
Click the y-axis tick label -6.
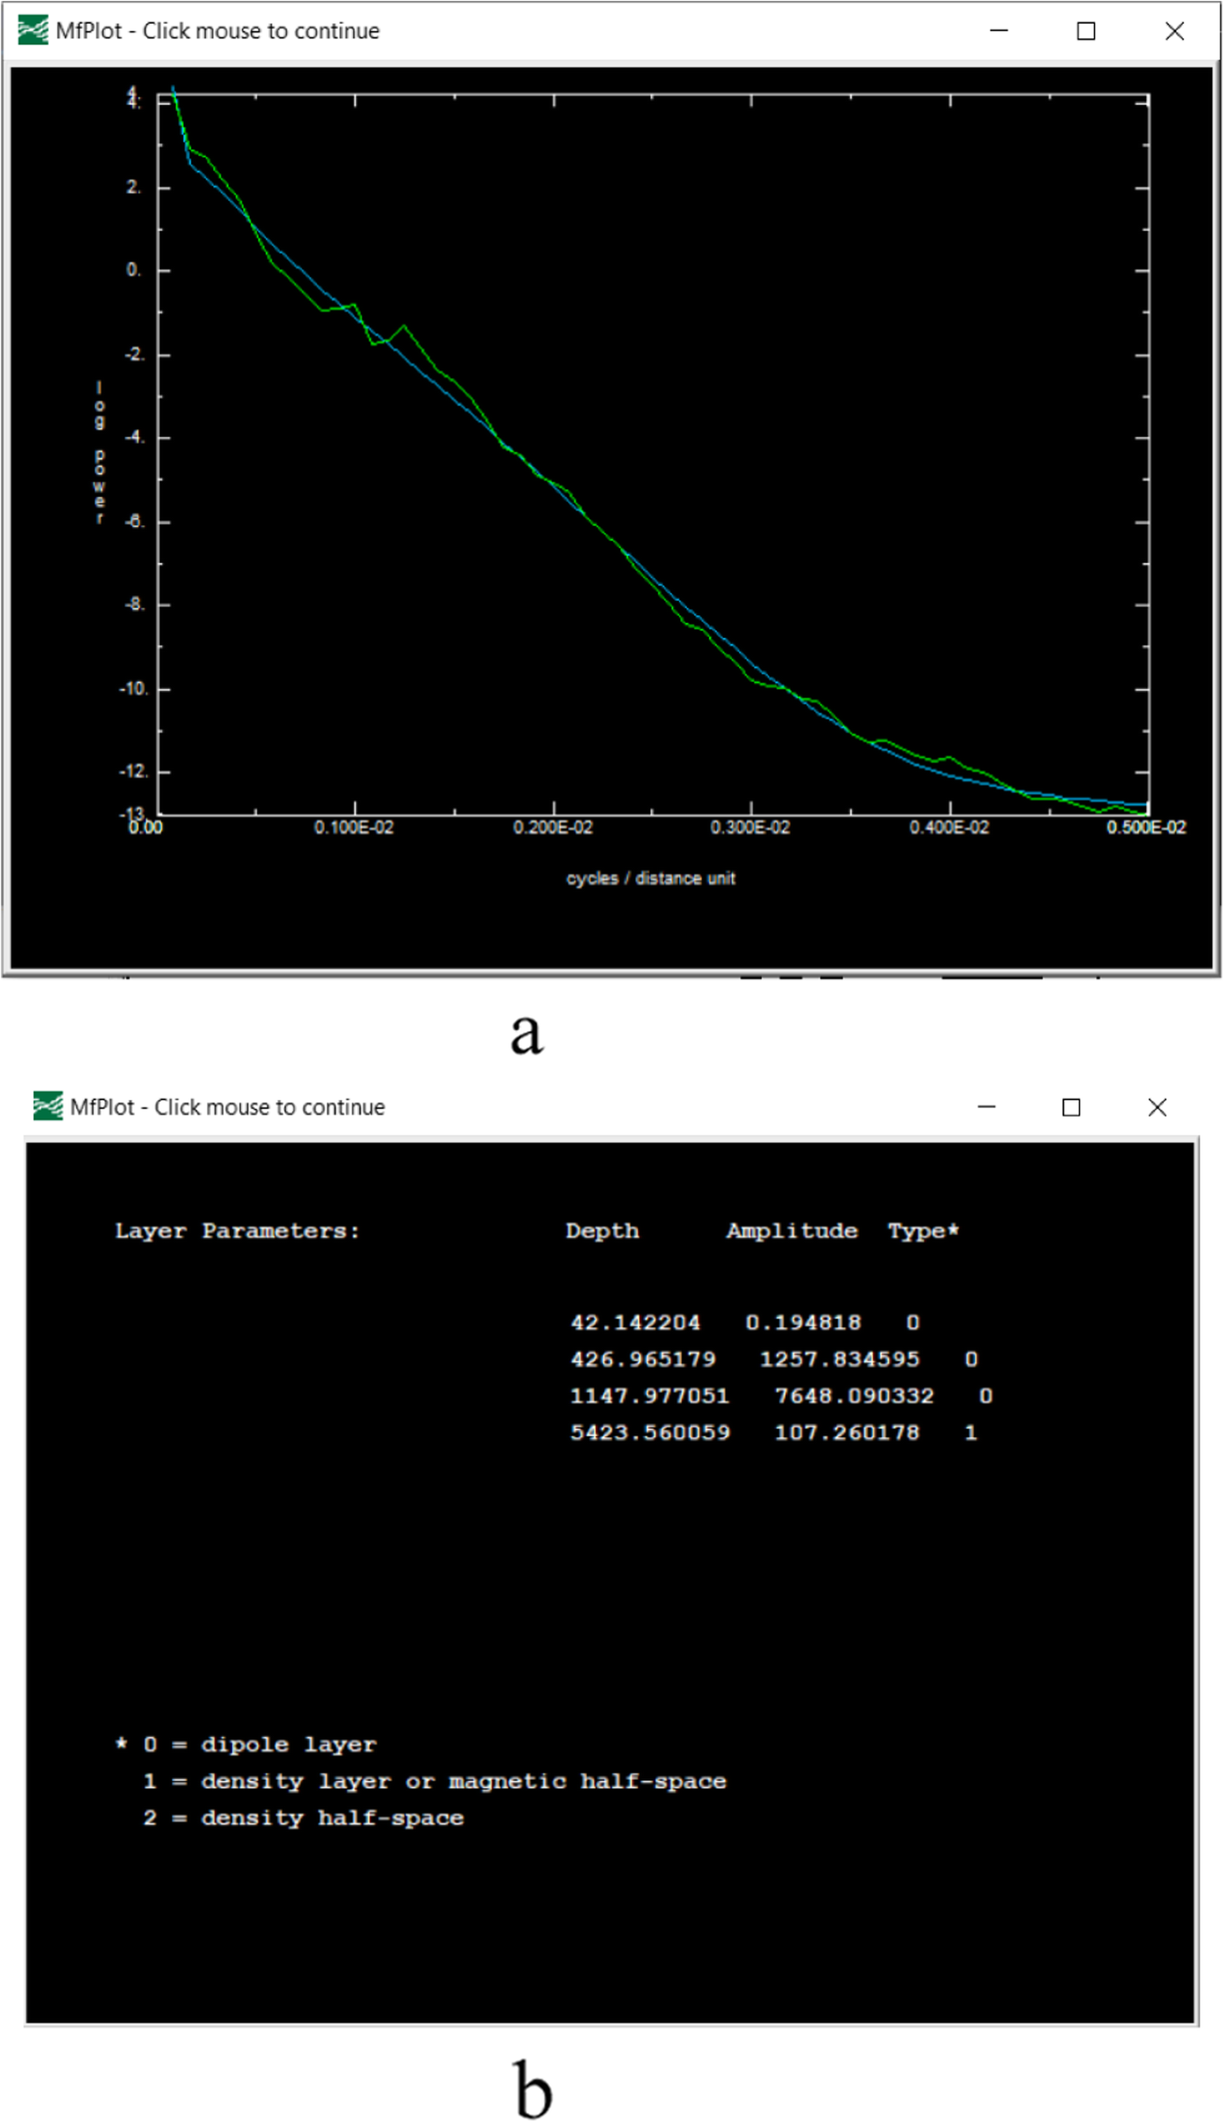coord(135,521)
